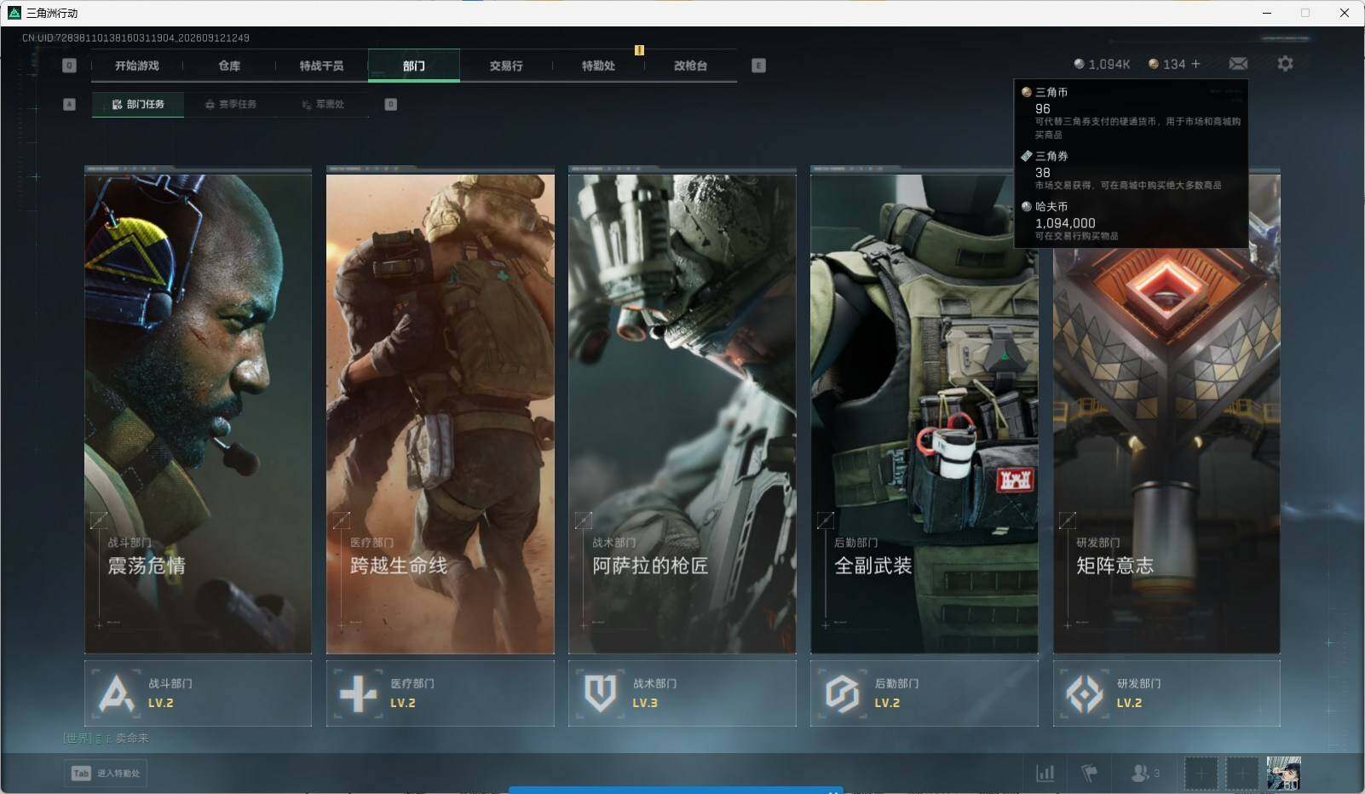The image size is (1365, 794).
Task: Open the flag icon in bottom bar
Action: point(1089,773)
